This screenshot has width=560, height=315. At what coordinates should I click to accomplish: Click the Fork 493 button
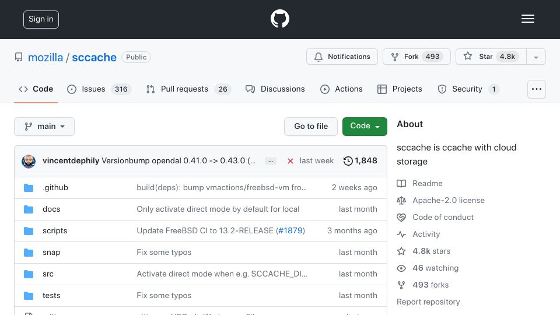click(x=416, y=57)
